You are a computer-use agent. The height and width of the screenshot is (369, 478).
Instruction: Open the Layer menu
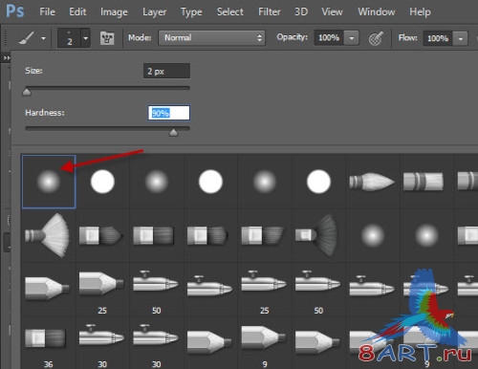[154, 12]
